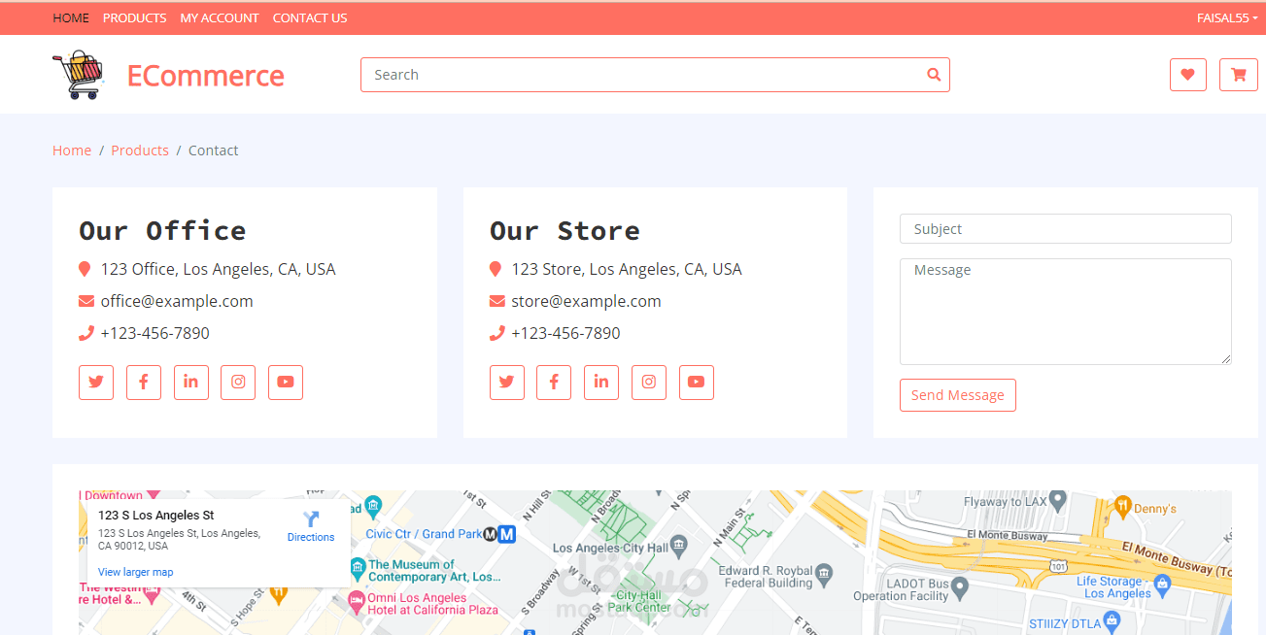Click the Our Store heading

[565, 231]
